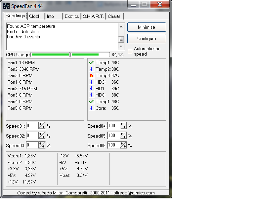
Task: Click the Speed05 up/down stepper
Action: [x=123, y=136]
